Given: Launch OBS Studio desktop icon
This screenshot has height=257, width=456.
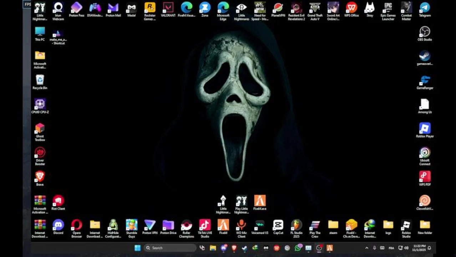Looking at the screenshot, I should tap(425, 34).
